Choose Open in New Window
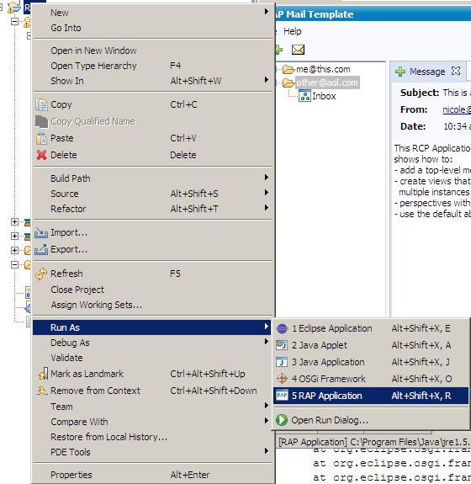Screen dimensions: 471x484 coord(153,51)
